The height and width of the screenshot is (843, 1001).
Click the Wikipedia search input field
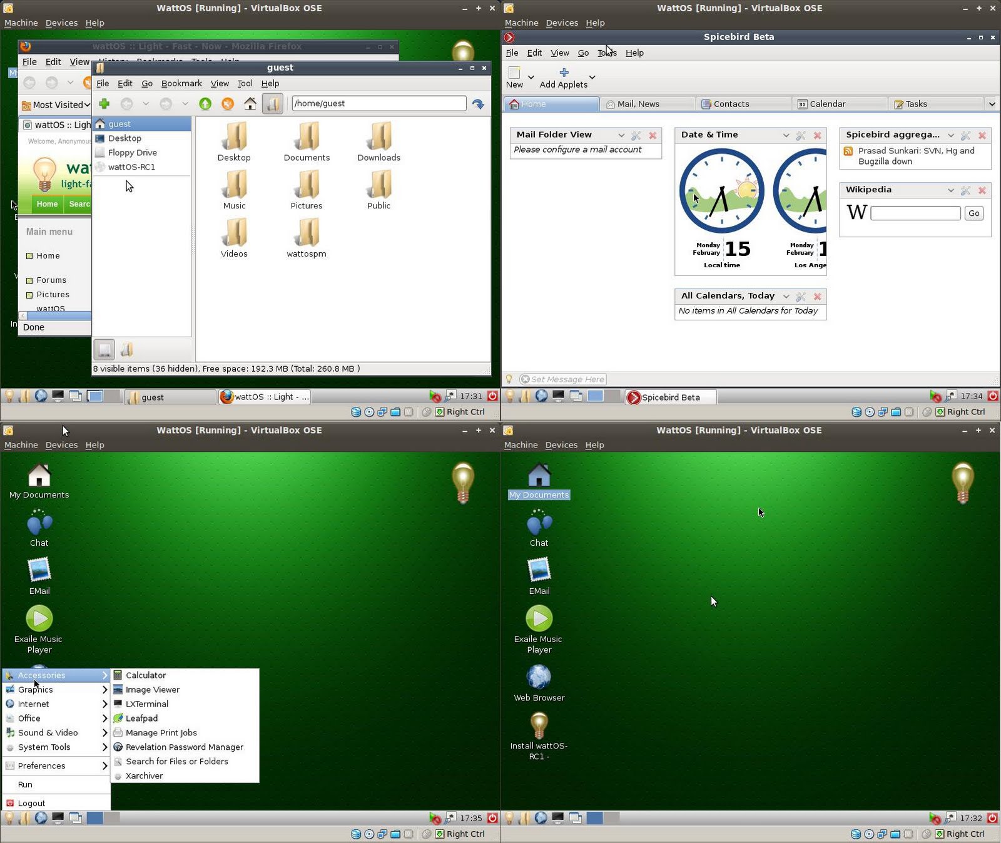click(915, 213)
